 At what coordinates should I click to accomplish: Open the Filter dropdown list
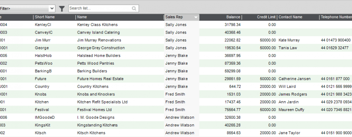click(52, 8)
